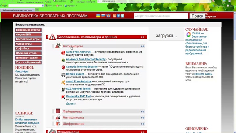Image resolution: width=236 pixels, height=133 pixels.
Task: Switch to English via the British flag
Action: (108, 16)
